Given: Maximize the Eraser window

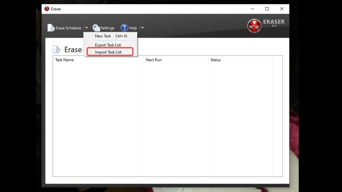Looking at the screenshot, I should 267,9.
